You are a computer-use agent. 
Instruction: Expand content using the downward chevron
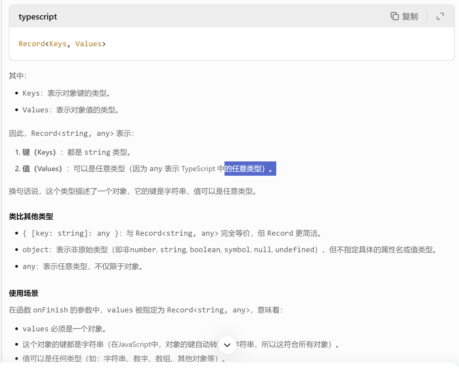(227, 344)
